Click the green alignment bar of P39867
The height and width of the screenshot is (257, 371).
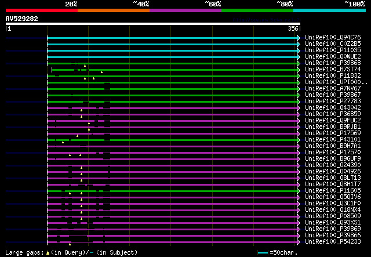pyautogui.click(x=172, y=96)
